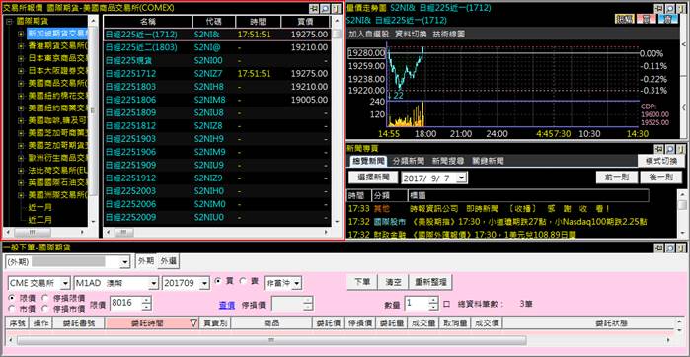Click the pin icon in the chart panel header
The image size is (690, 357).
(x=658, y=8)
